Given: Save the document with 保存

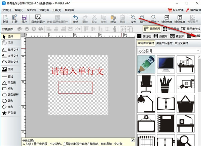Looking at the screenshot, I should (24, 19).
